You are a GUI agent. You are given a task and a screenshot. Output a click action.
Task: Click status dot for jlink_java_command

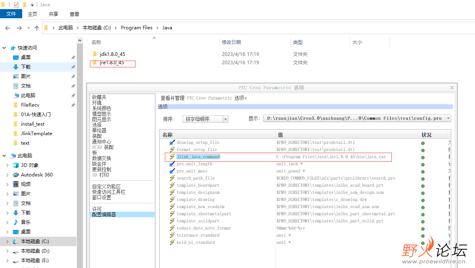(423, 158)
